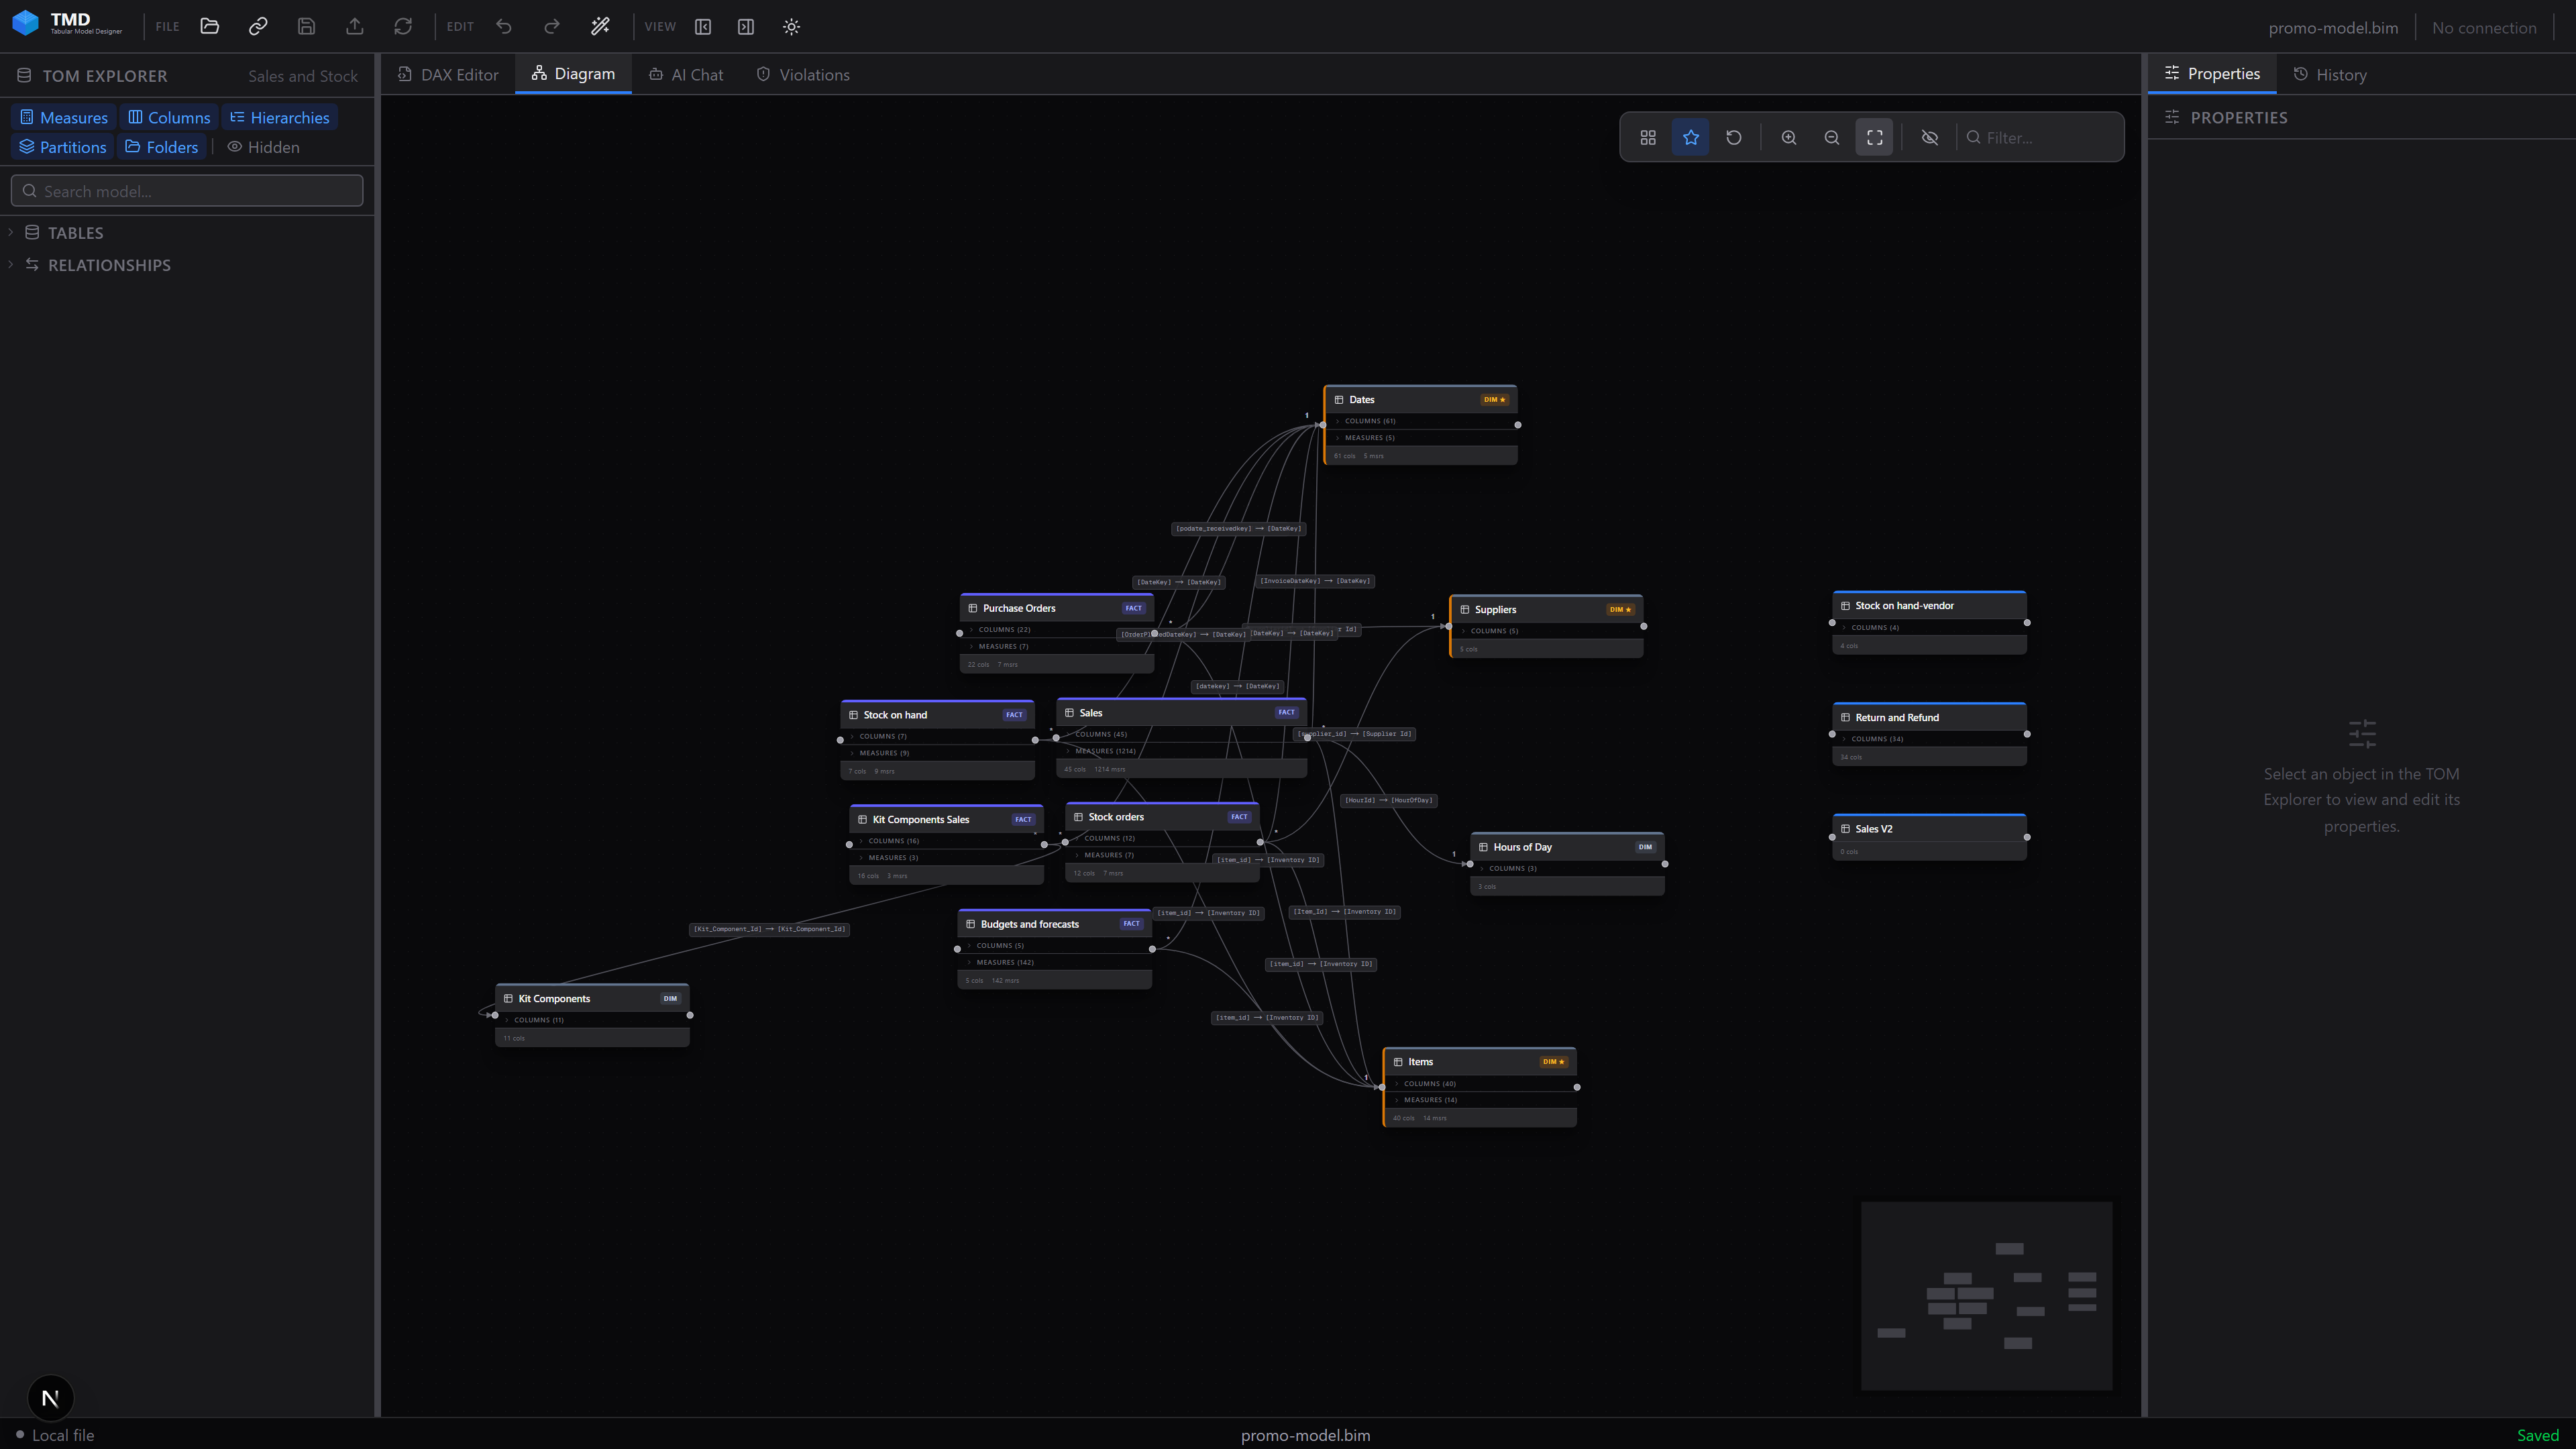Image resolution: width=2576 pixels, height=1449 pixels.
Task: Click the table icon on the Dates node
Action: pyautogui.click(x=1339, y=400)
